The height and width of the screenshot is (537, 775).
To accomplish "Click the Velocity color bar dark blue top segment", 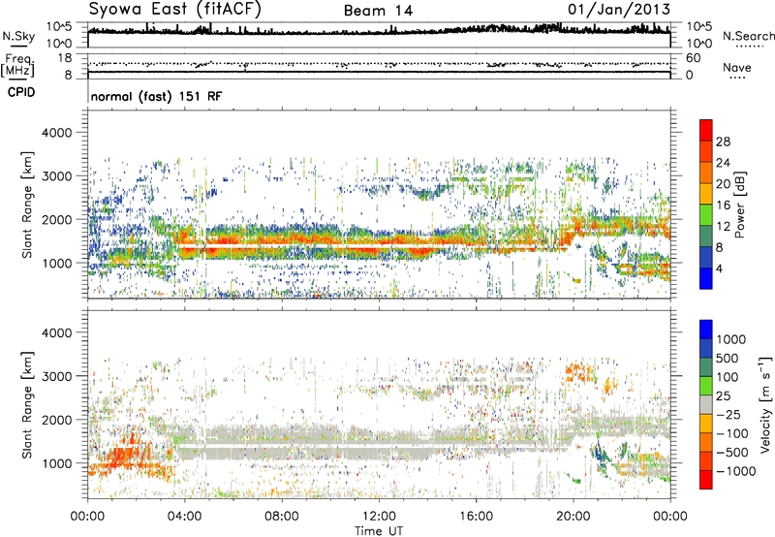I will click(x=706, y=330).
